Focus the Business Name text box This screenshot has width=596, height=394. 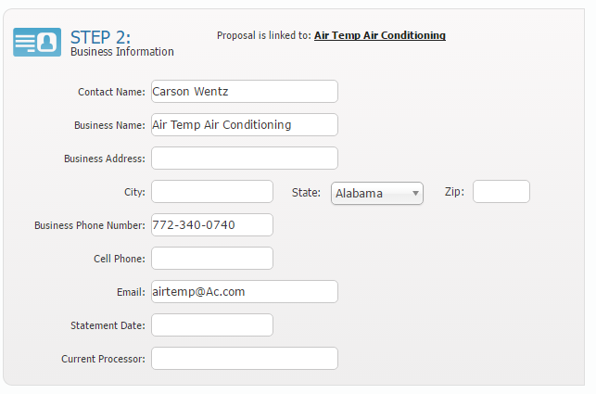coord(244,125)
